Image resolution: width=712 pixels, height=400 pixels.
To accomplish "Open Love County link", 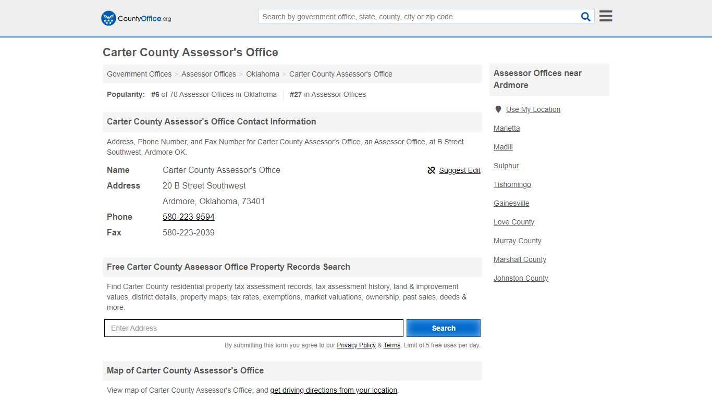I will [x=514, y=222].
